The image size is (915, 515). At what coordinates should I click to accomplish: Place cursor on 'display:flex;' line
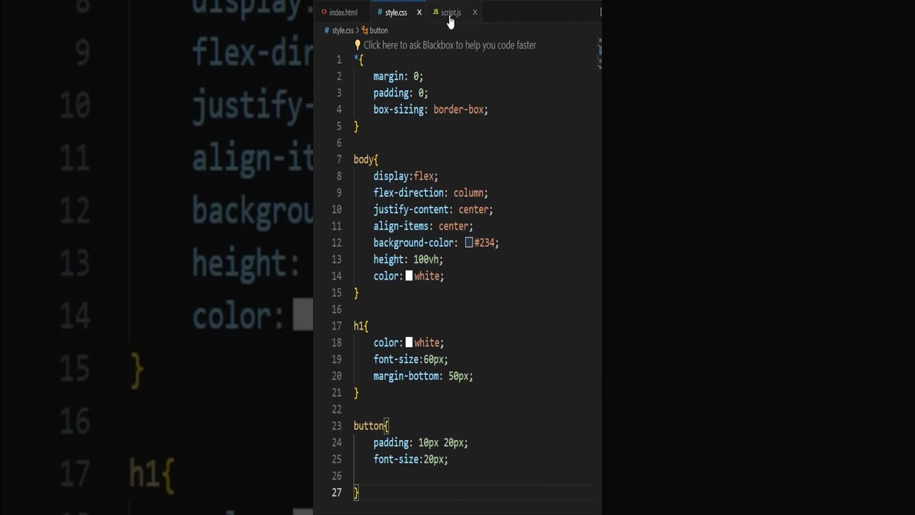click(x=405, y=176)
